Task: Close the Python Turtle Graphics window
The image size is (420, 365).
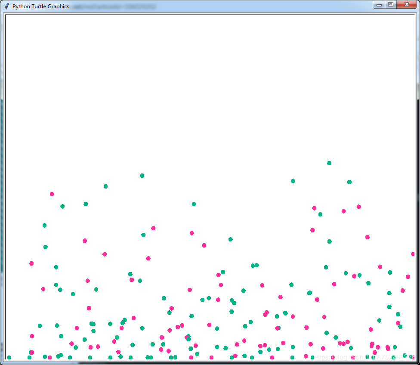Action: (407, 5)
